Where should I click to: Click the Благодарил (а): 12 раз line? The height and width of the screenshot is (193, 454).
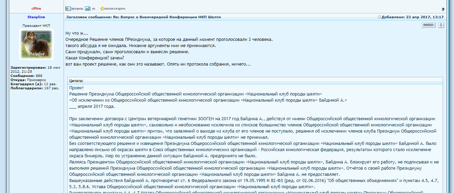(x=34, y=84)
